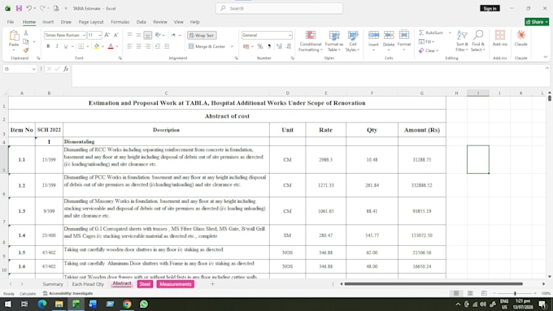
Task: Delete cells using the Delete icon
Action: pos(388,35)
